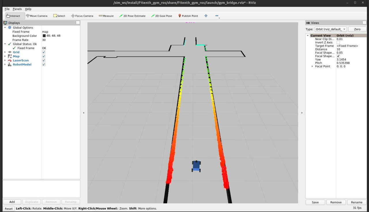The width and height of the screenshot is (369, 212).
Task: Disable the LaserScan display checkbox
Action: pyautogui.click(x=44, y=60)
